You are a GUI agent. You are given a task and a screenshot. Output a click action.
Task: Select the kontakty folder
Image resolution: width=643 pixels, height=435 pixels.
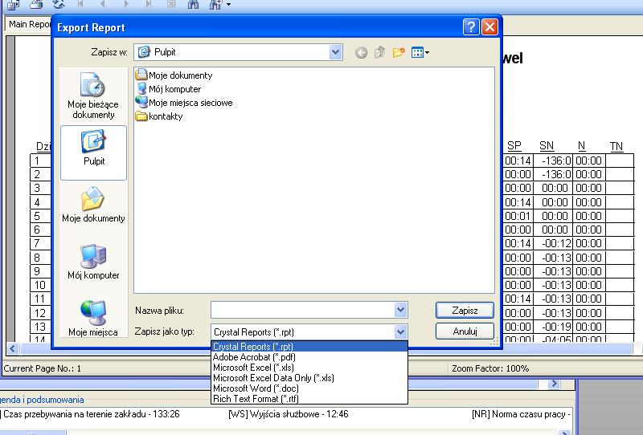pos(159,116)
